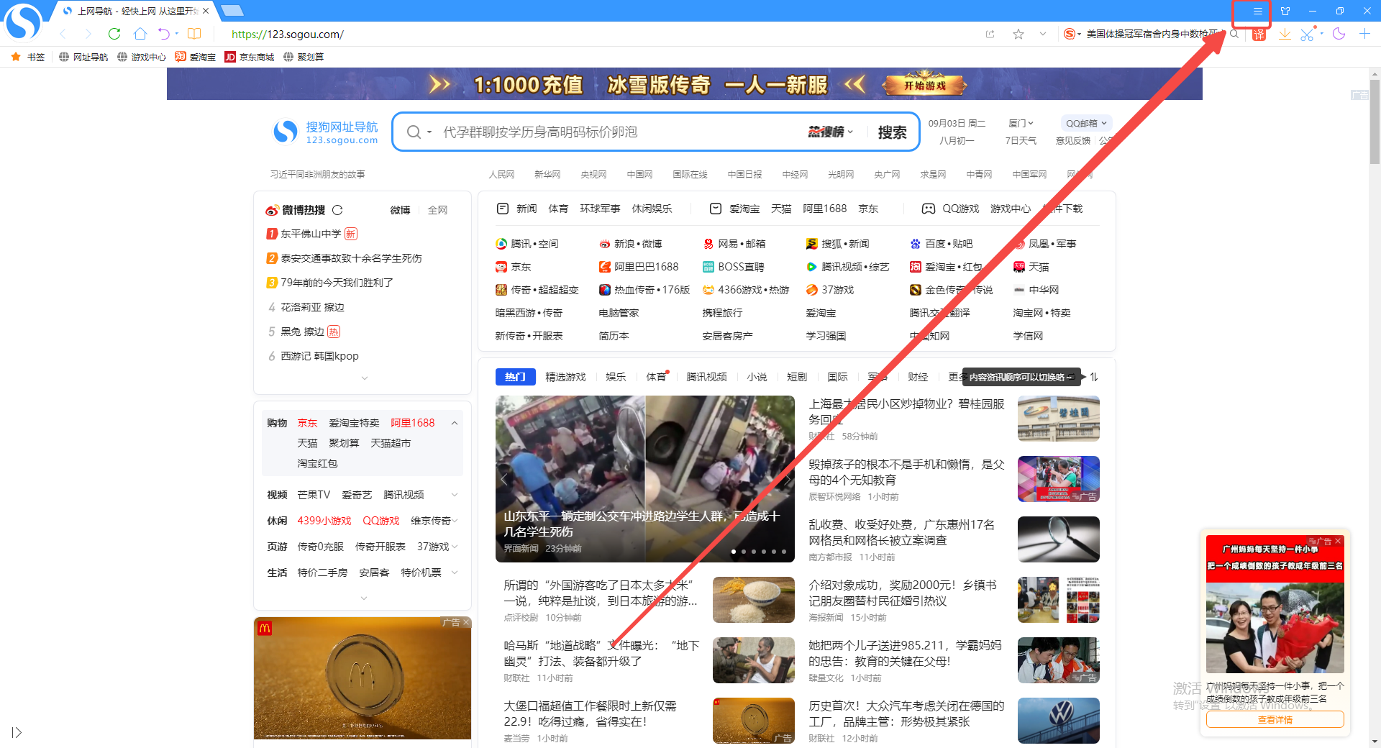Go forward with the forward arrow
1381x748 pixels.
(88, 34)
